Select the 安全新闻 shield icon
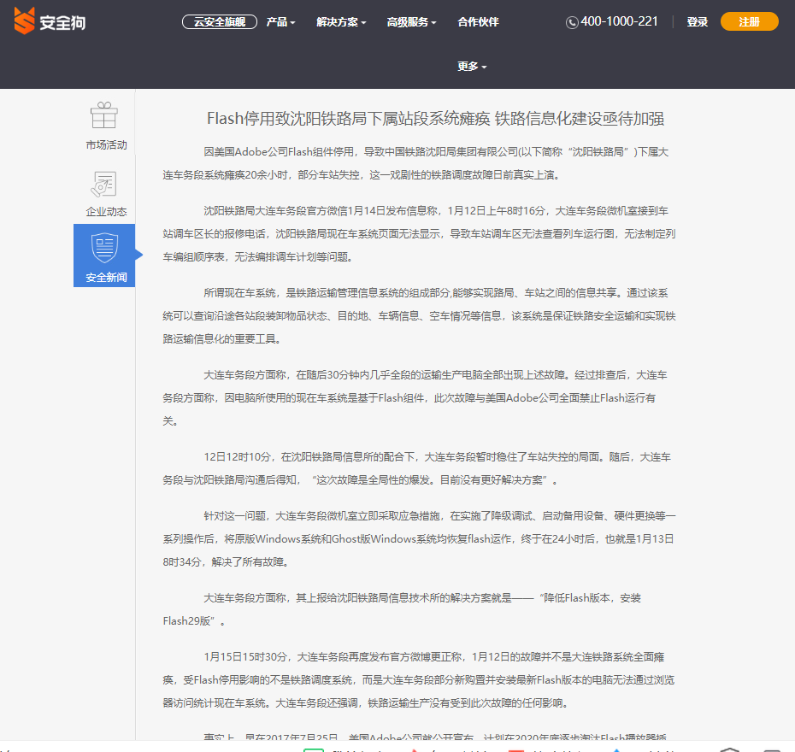Viewport: 795px width, 752px height. [x=104, y=248]
